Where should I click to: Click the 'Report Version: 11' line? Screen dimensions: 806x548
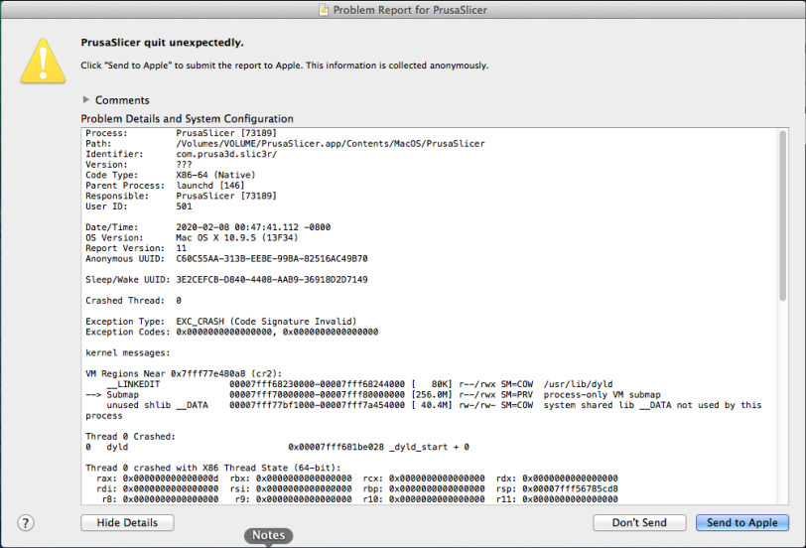tap(136, 248)
